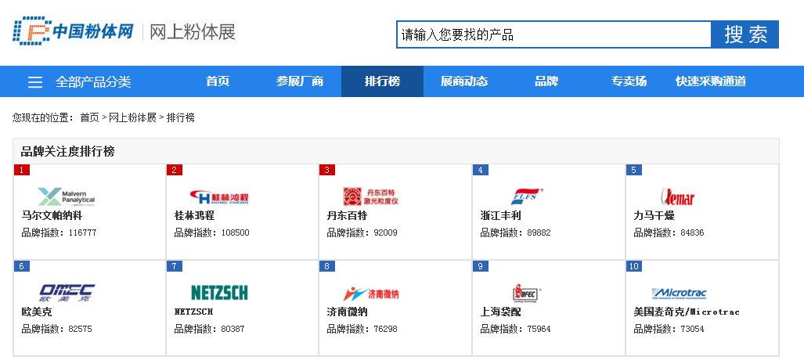The height and width of the screenshot is (364, 804).
Task: Follow the 网上粉体展 breadcrumb link
Action: click(x=132, y=117)
